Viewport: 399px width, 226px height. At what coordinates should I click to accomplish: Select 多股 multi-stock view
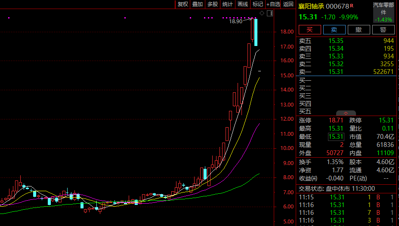[x=213, y=4]
